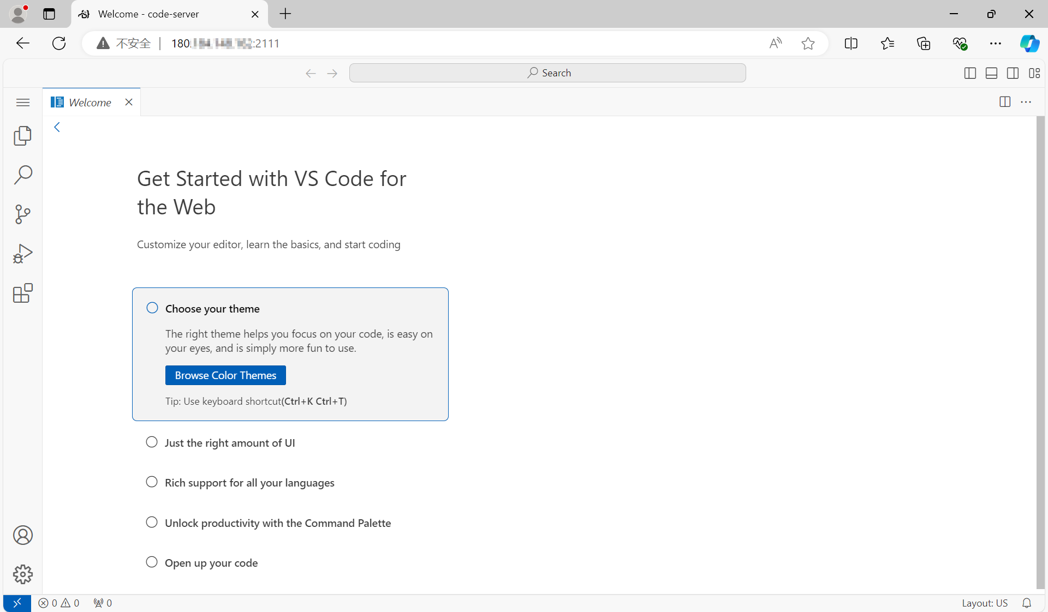
Task: Click the remote connection status icon
Action: point(17,603)
